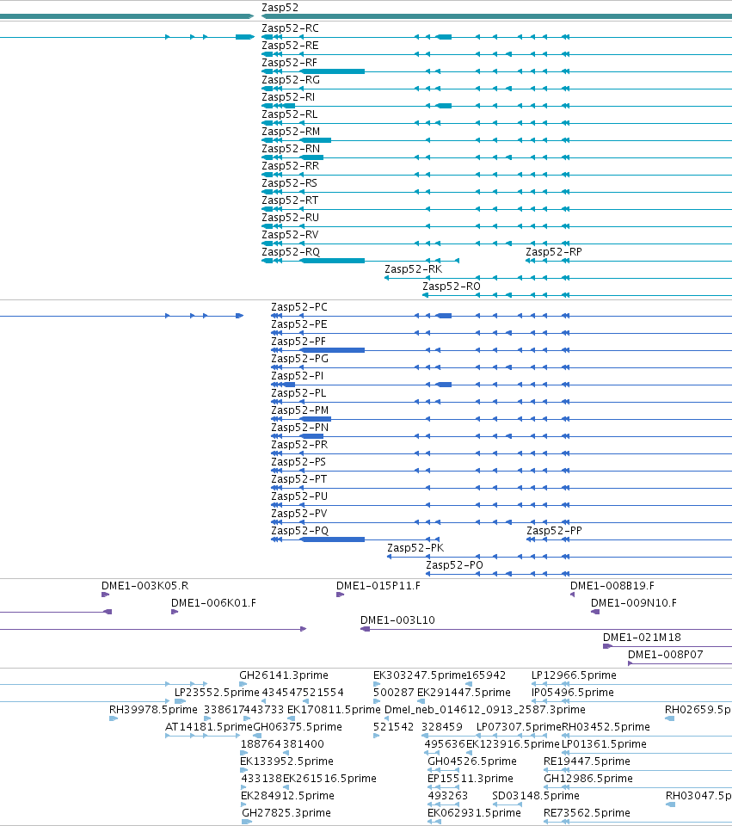Click the DME1-021M18 clone label
The width and height of the screenshot is (732, 826).
tap(642, 638)
